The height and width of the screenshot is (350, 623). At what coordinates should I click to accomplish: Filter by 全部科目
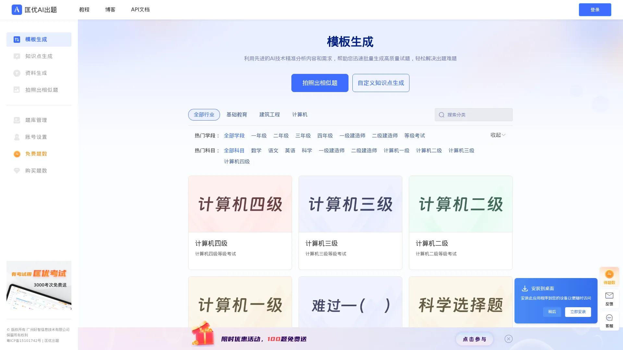point(234,151)
